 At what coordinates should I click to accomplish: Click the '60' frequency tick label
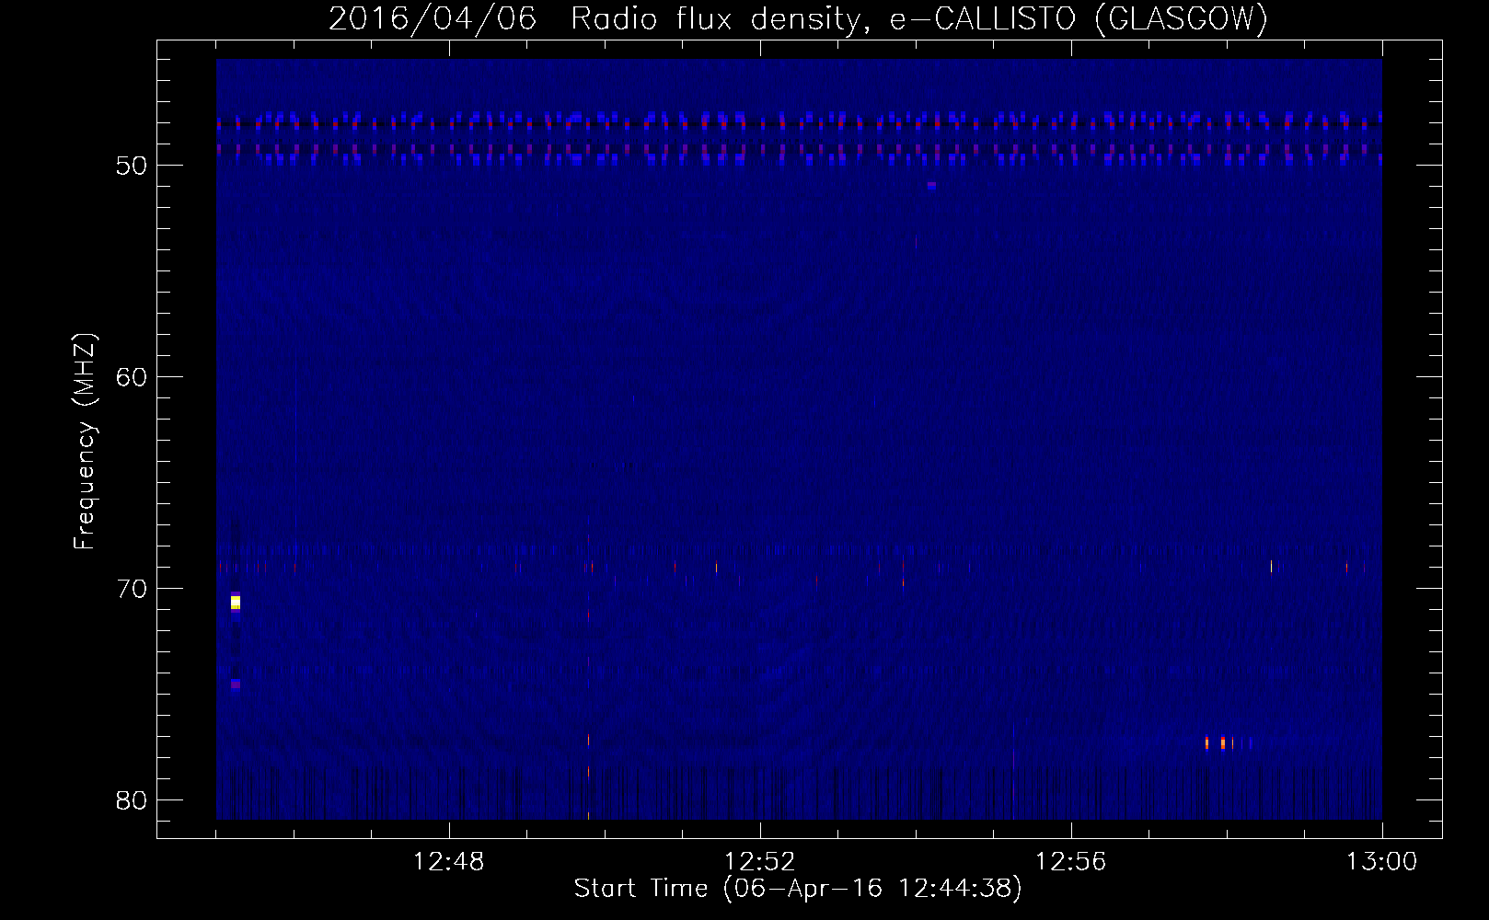[133, 377]
